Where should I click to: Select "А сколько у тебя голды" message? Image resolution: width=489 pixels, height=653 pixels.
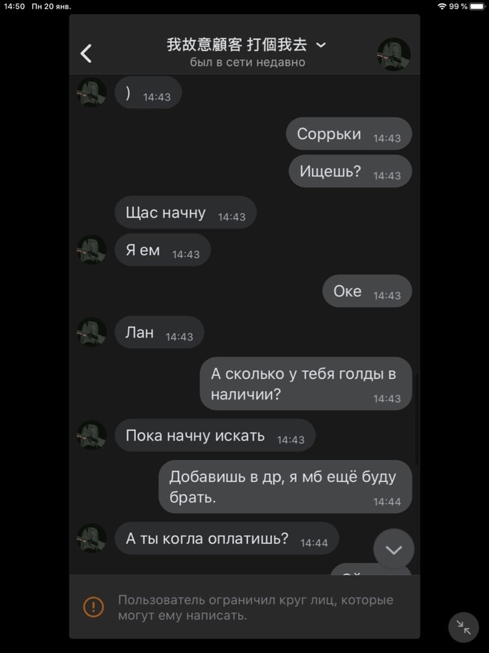306,383
